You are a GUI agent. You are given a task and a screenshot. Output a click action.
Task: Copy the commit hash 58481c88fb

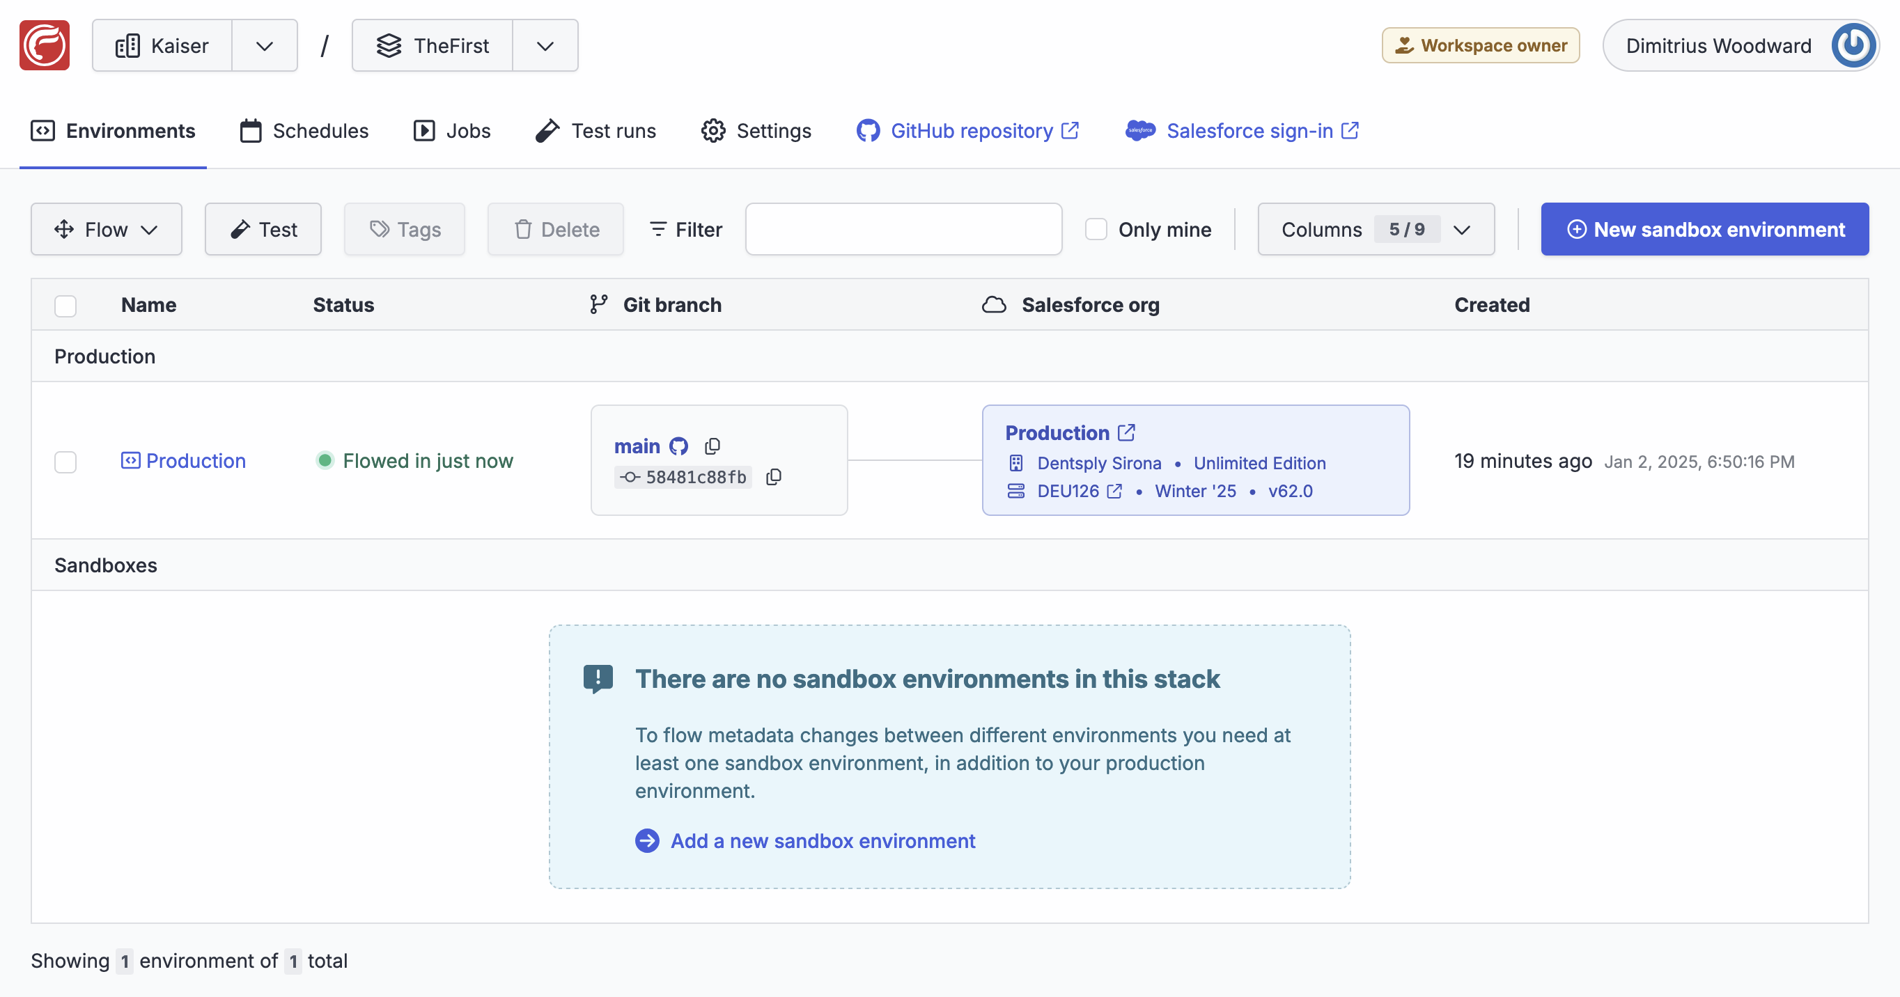[774, 477]
